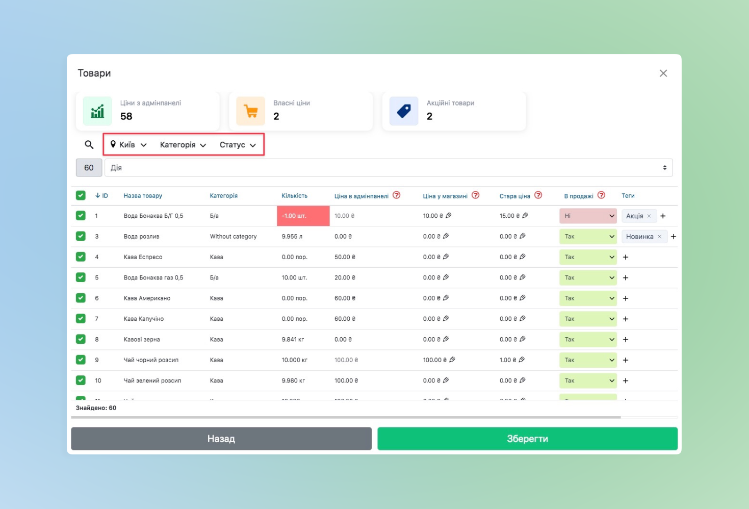This screenshot has height=509, width=749.
Task: Add a tag to Кава Еспресо row
Action: (x=626, y=257)
